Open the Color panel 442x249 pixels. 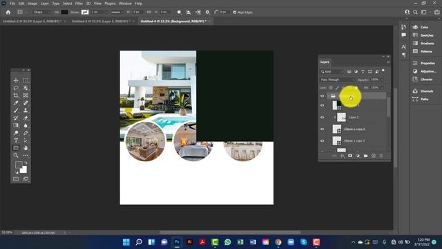[424, 28]
